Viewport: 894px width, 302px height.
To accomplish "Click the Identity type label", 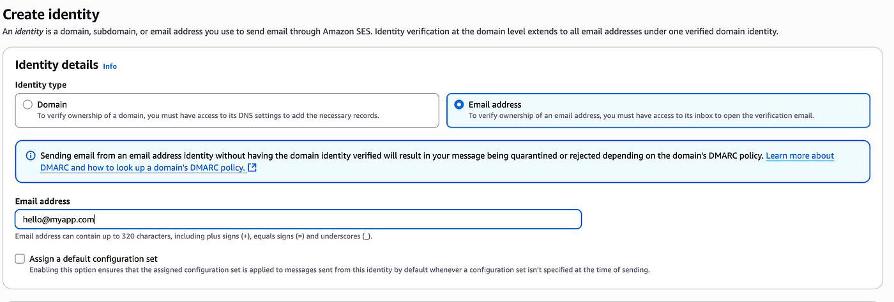I will (41, 85).
